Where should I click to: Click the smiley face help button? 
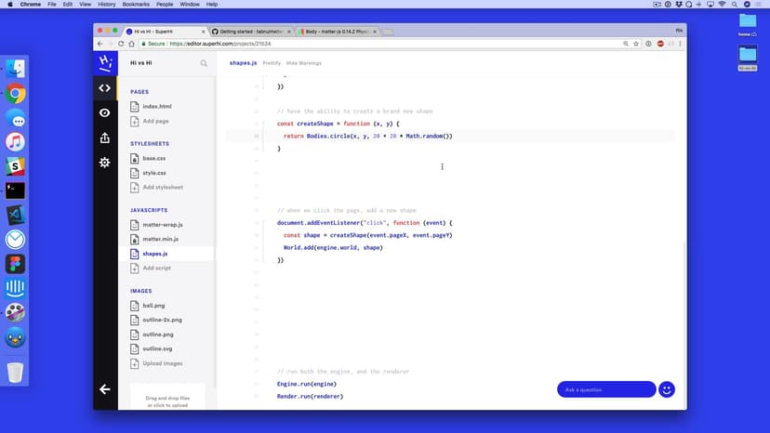667,389
